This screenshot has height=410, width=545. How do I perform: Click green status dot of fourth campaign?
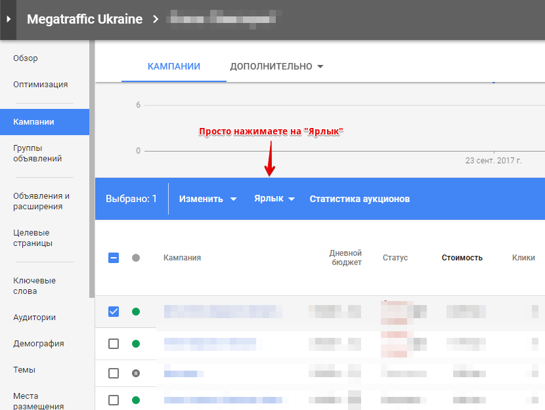[x=136, y=400]
